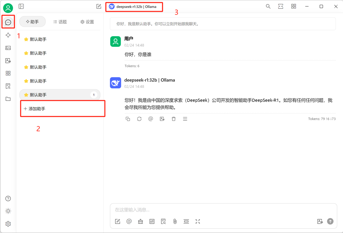
Task: Click the 用户 name heading
Action: [x=129, y=39]
